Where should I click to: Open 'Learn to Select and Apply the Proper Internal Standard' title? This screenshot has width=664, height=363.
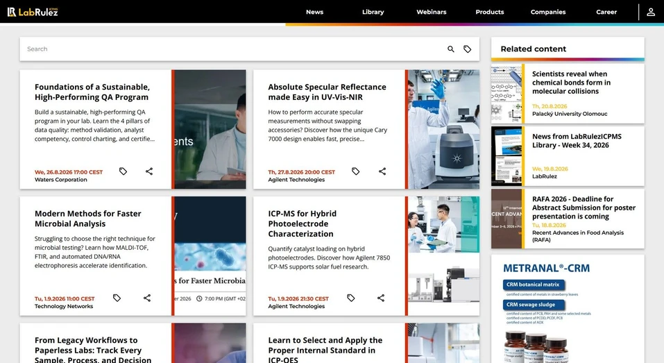[325, 350]
